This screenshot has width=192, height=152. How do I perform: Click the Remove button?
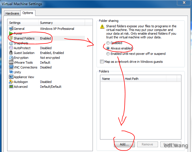(147, 144)
